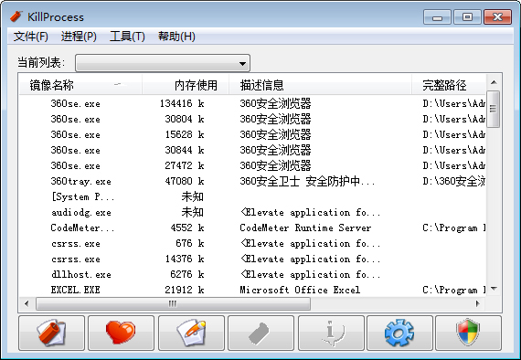Click the D:\360安全 path cell
The width and height of the screenshot is (521, 360).
point(453,181)
